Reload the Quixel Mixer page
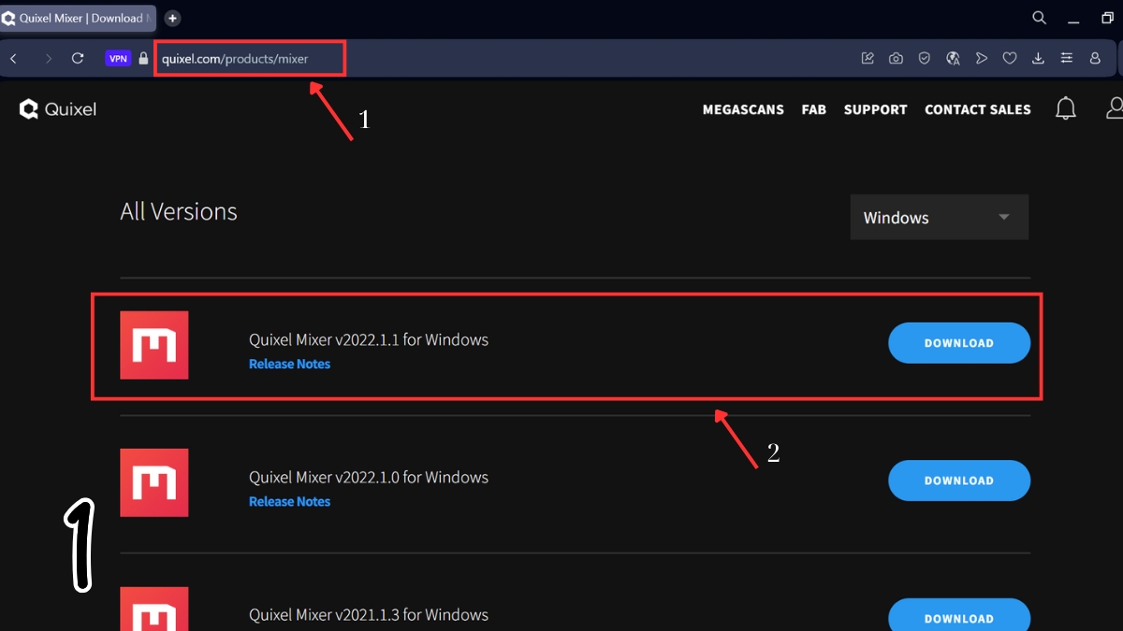The image size is (1123, 631). pos(78,58)
